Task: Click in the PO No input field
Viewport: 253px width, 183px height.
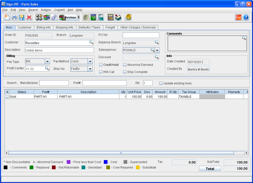Action: tap(141, 35)
